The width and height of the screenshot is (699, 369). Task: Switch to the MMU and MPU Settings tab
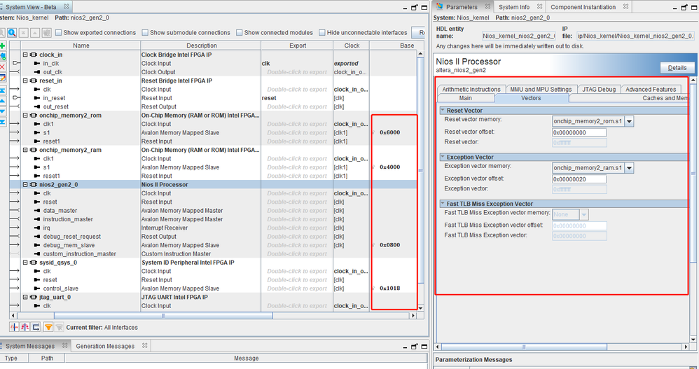click(x=541, y=89)
